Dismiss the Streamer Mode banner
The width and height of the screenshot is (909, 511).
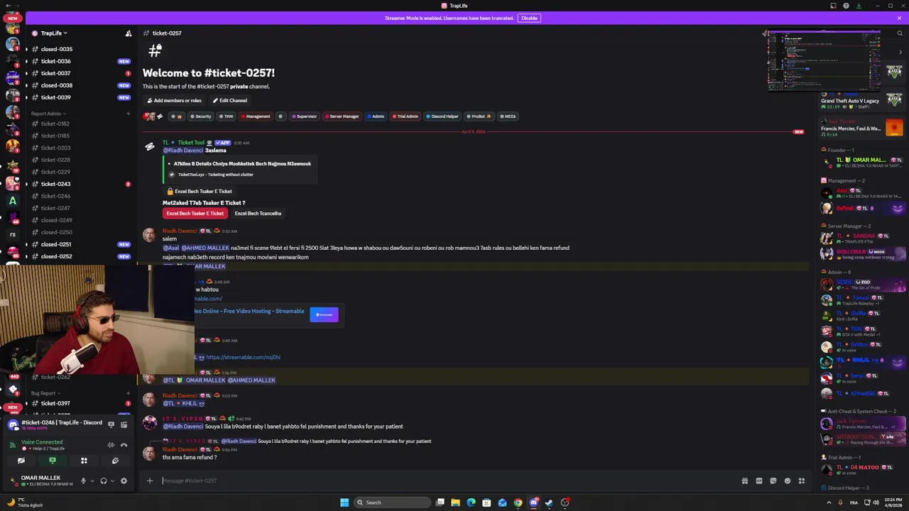[x=899, y=18]
